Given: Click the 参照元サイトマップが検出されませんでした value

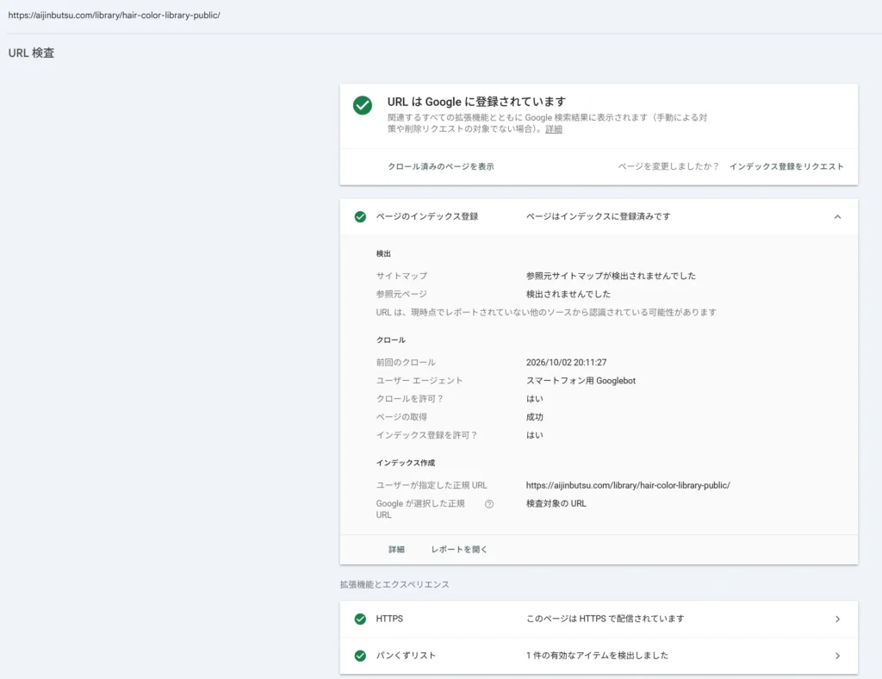Looking at the screenshot, I should pos(611,277).
